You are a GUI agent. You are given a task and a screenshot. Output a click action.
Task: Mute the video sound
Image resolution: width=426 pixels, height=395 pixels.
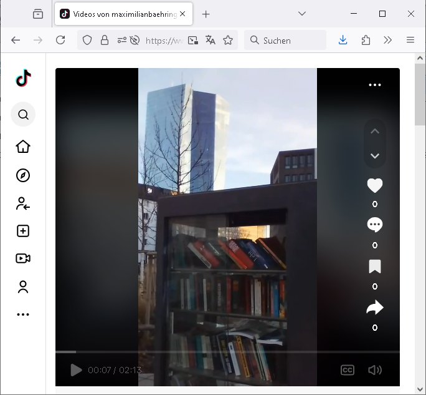coord(374,370)
